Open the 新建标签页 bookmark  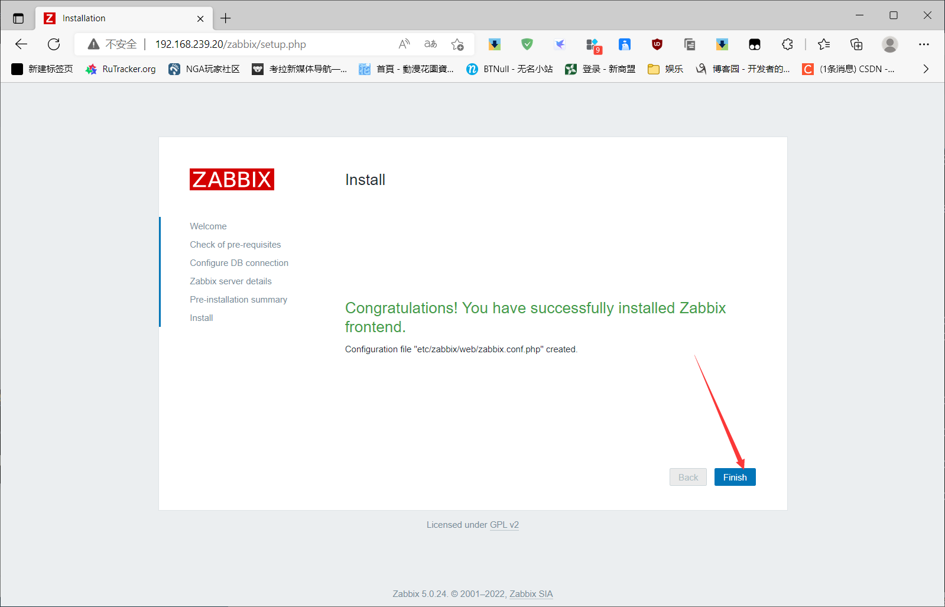(x=43, y=69)
